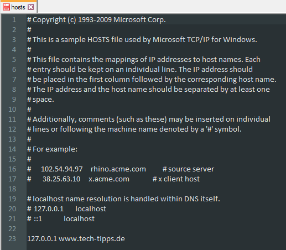
Task: Click the Copyright Microsoft Corp. line
Action: pos(96,20)
